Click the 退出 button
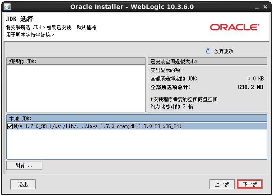The width and height of the screenshot is (273, 196). point(23,184)
